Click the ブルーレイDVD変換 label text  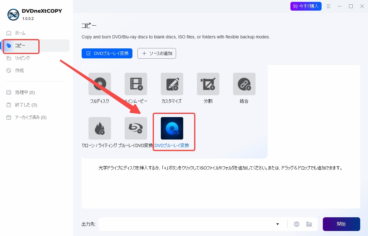pos(136,145)
